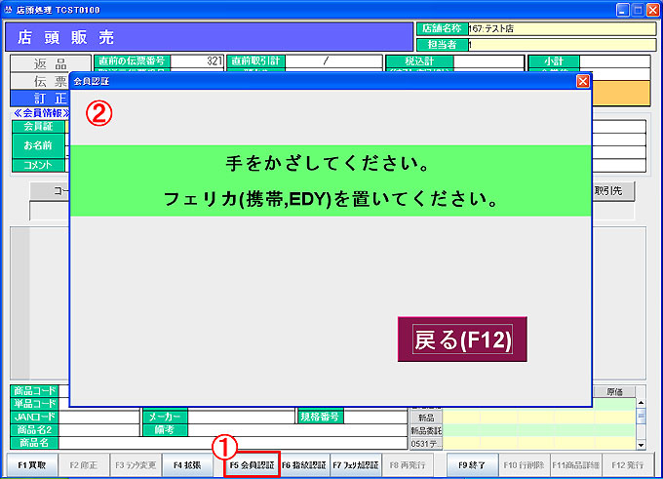This screenshot has width=663, height=479.
Task: Click the application icon in the title bar
Action: [8, 10]
